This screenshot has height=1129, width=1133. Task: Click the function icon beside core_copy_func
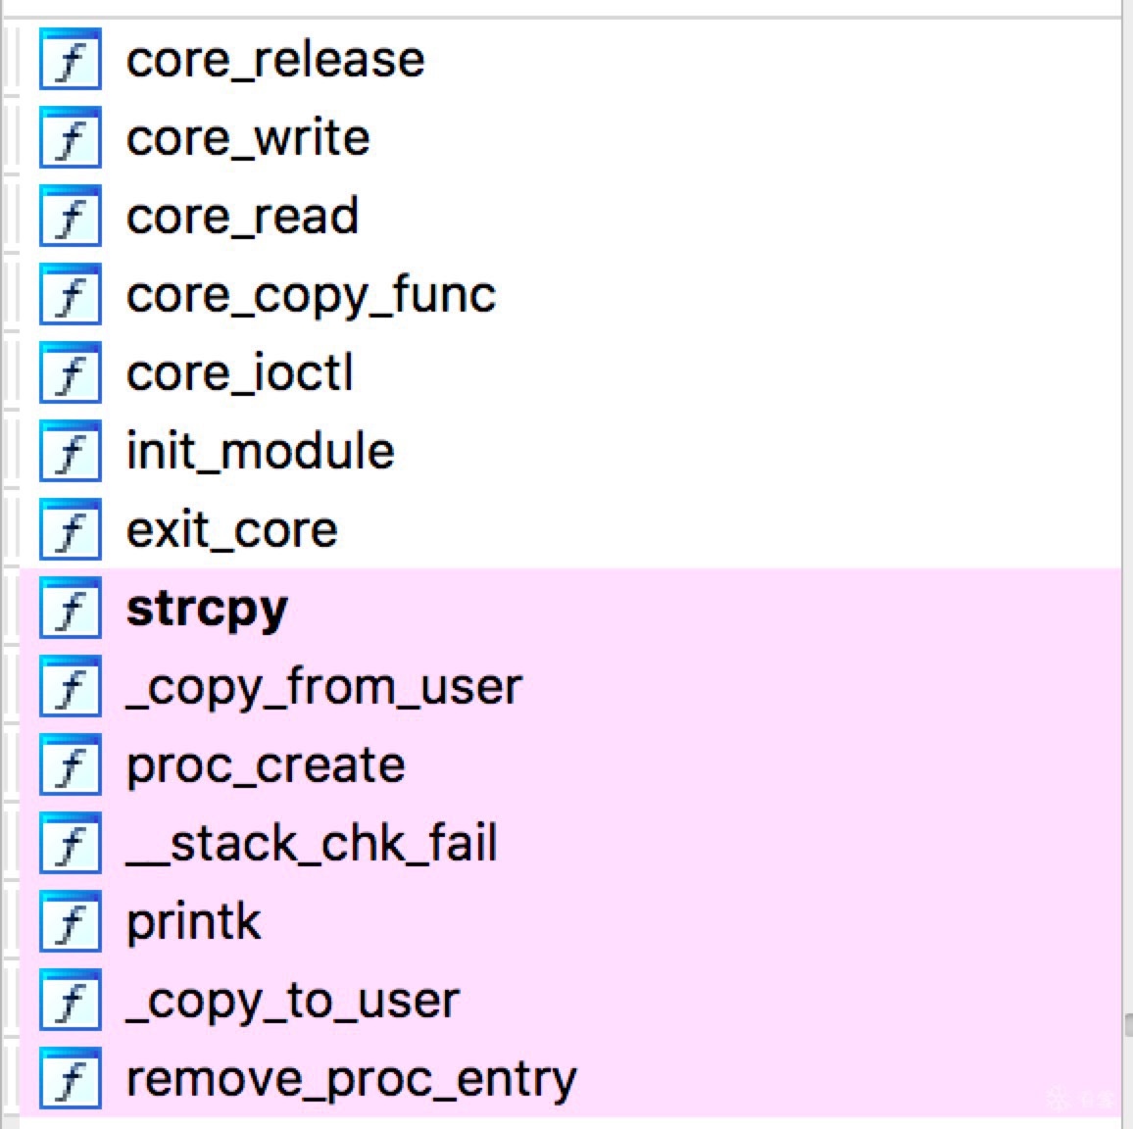71,294
